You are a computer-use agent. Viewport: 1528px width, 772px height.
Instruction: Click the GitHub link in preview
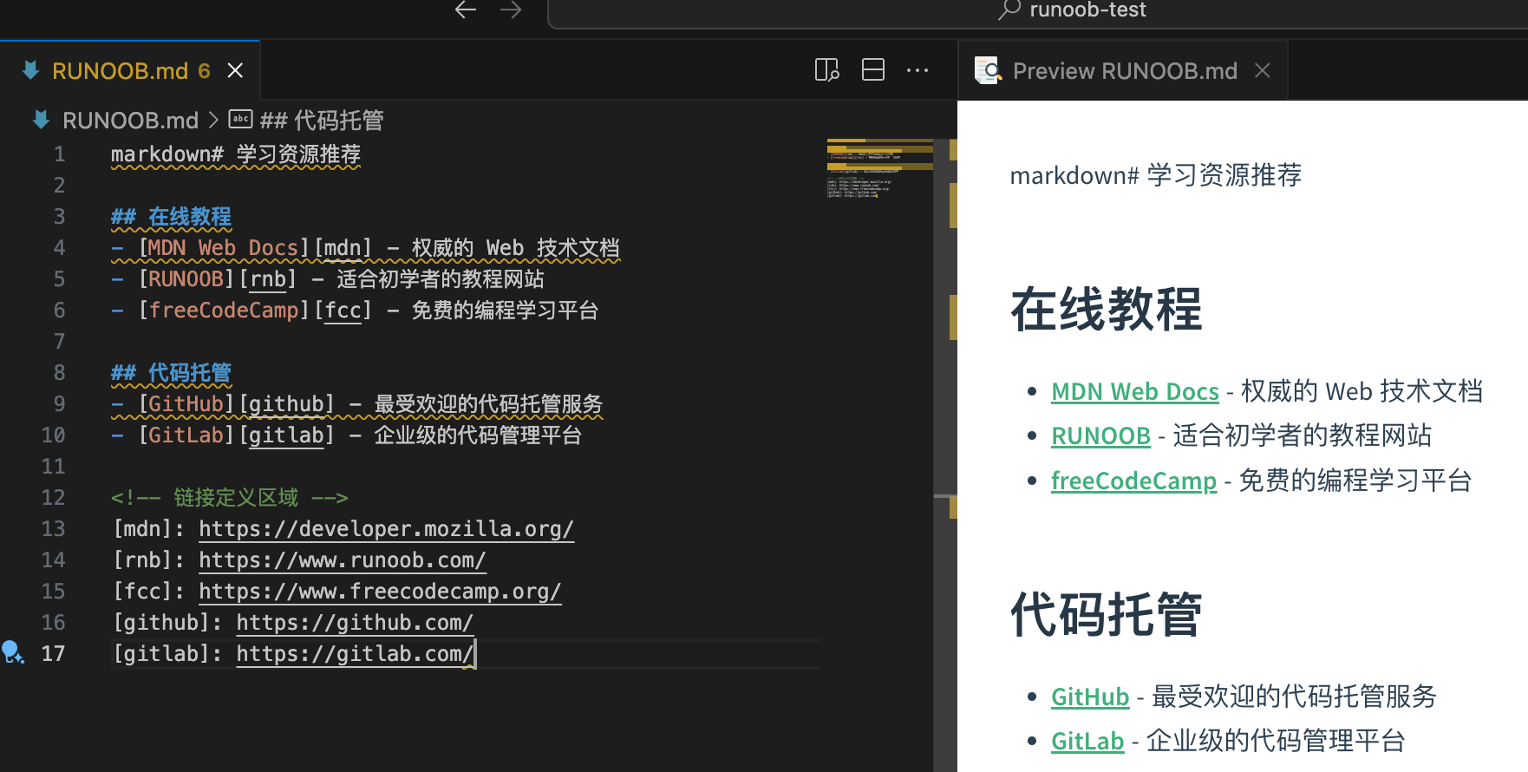1089,697
